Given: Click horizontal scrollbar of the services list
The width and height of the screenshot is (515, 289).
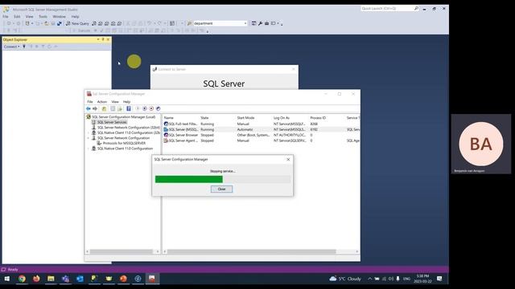Looking at the screenshot, I should coord(252,251).
